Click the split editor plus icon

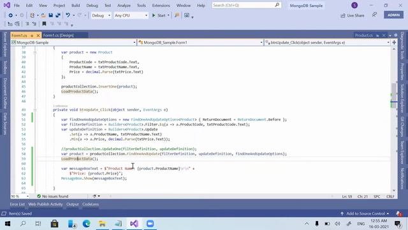(x=394, y=42)
